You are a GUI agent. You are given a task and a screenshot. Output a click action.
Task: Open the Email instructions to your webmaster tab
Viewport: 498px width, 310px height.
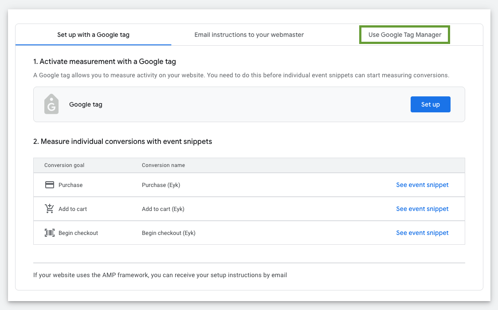(x=249, y=35)
